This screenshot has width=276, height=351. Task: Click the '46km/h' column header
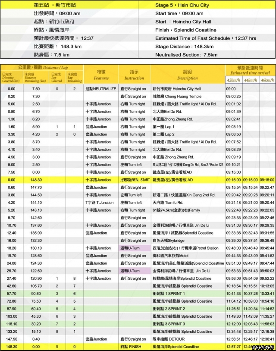(267, 80)
